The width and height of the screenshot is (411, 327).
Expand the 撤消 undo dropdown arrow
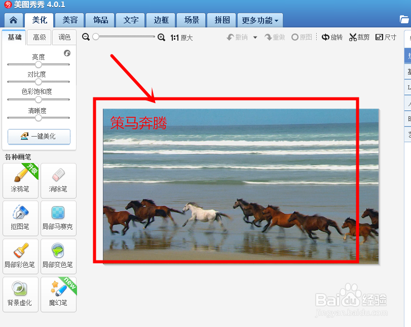(255, 37)
